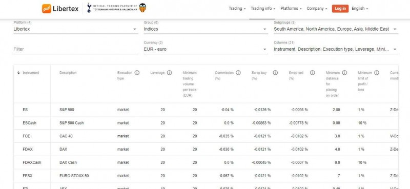Click the sort arrow beside Instrument header

coord(18,73)
